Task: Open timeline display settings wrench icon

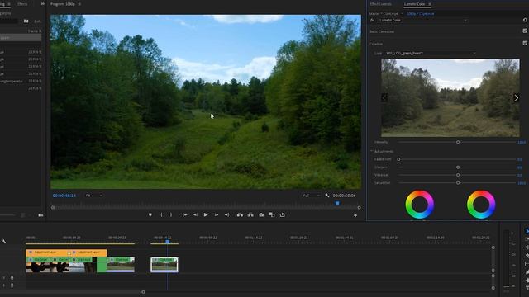Action: (x=3, y=241)
